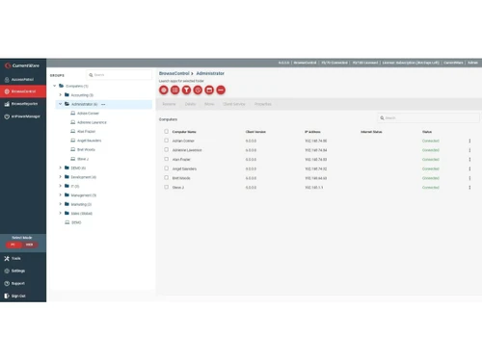This screenshot has width=482, height=361.
Task: Check the box for Adrienne Lawrence row
Action: (x=166, y=150)
